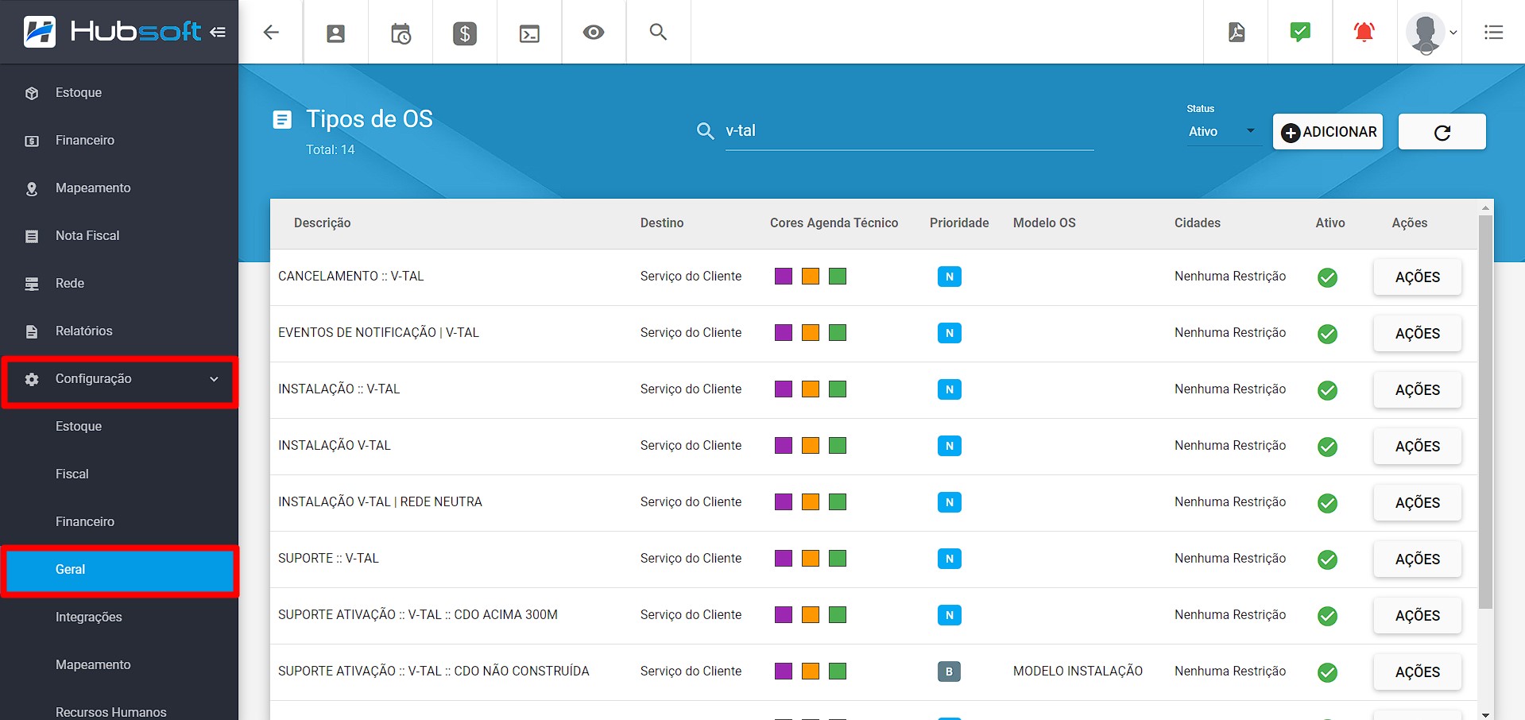The width and height of the screenshot is (1525, 720).
Task: Open the list menu icon at far right
Action: point(1493,32)
